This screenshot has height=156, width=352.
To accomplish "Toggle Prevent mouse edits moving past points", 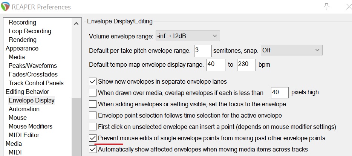I will coord(93,138).
